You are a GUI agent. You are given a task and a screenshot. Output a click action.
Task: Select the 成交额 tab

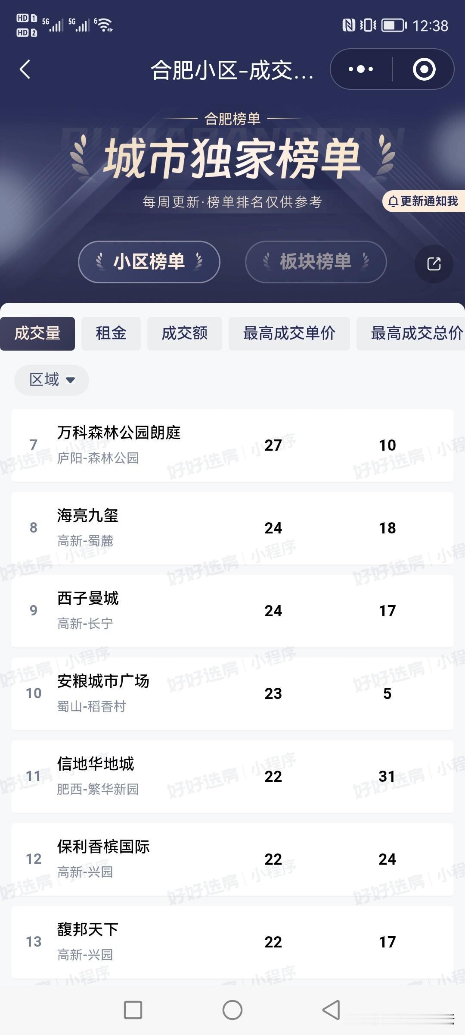pos(185,333)
